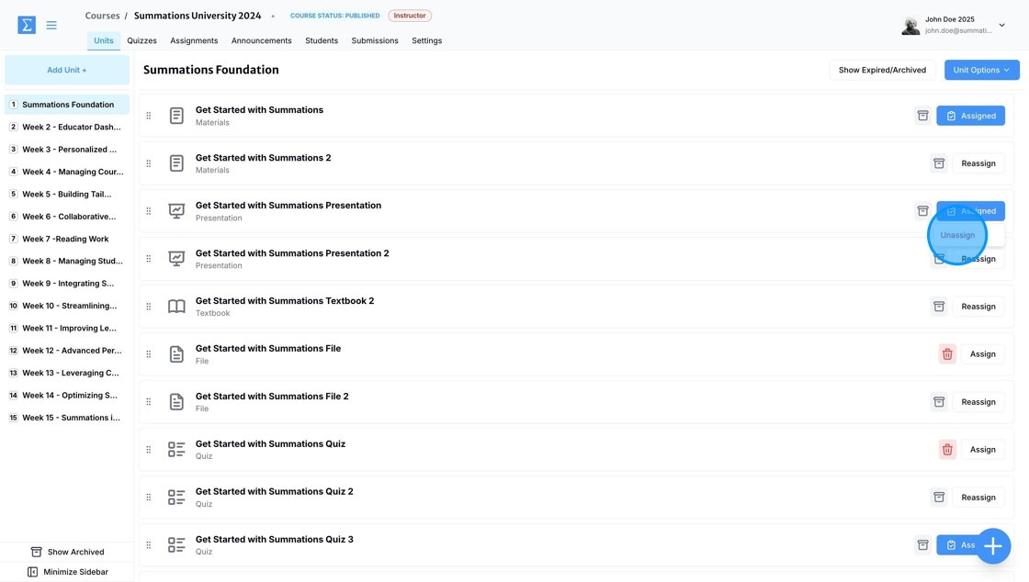
Task: Click the Summations sigma logo
Action: 27,25
